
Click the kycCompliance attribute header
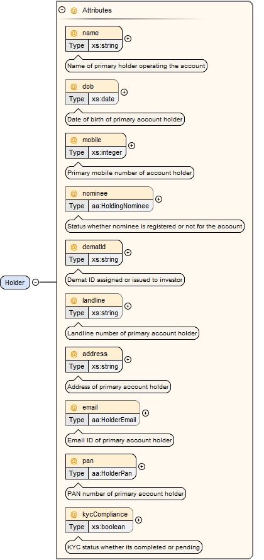point(99,514)
